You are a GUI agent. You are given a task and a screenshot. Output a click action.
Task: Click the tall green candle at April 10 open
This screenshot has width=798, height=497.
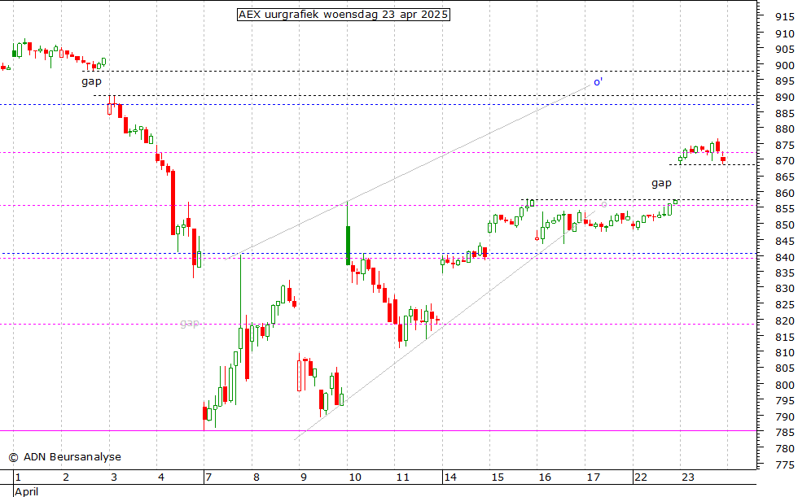pyautogui.click(x=349, y=246)
